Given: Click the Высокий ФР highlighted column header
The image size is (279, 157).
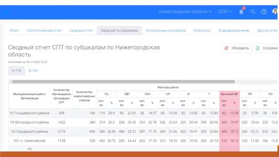Looking at the screenshot, I should coord(229,94).
